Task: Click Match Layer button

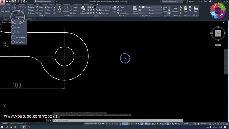Action: click(104, 13)
